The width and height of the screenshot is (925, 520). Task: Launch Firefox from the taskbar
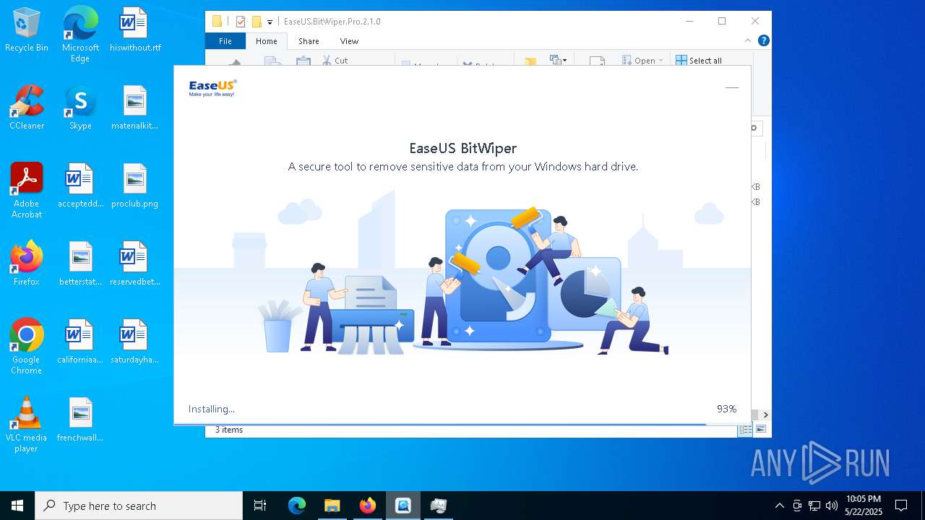[367, 506]
